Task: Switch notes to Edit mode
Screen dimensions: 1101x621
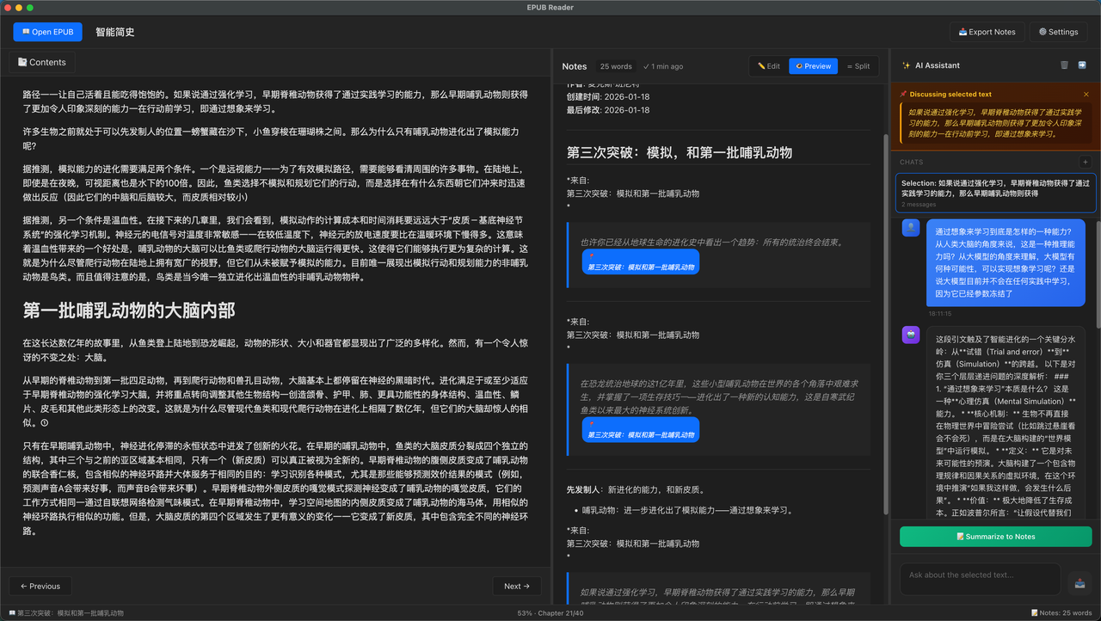Action: pyautogui.click(x=769, y=66)
